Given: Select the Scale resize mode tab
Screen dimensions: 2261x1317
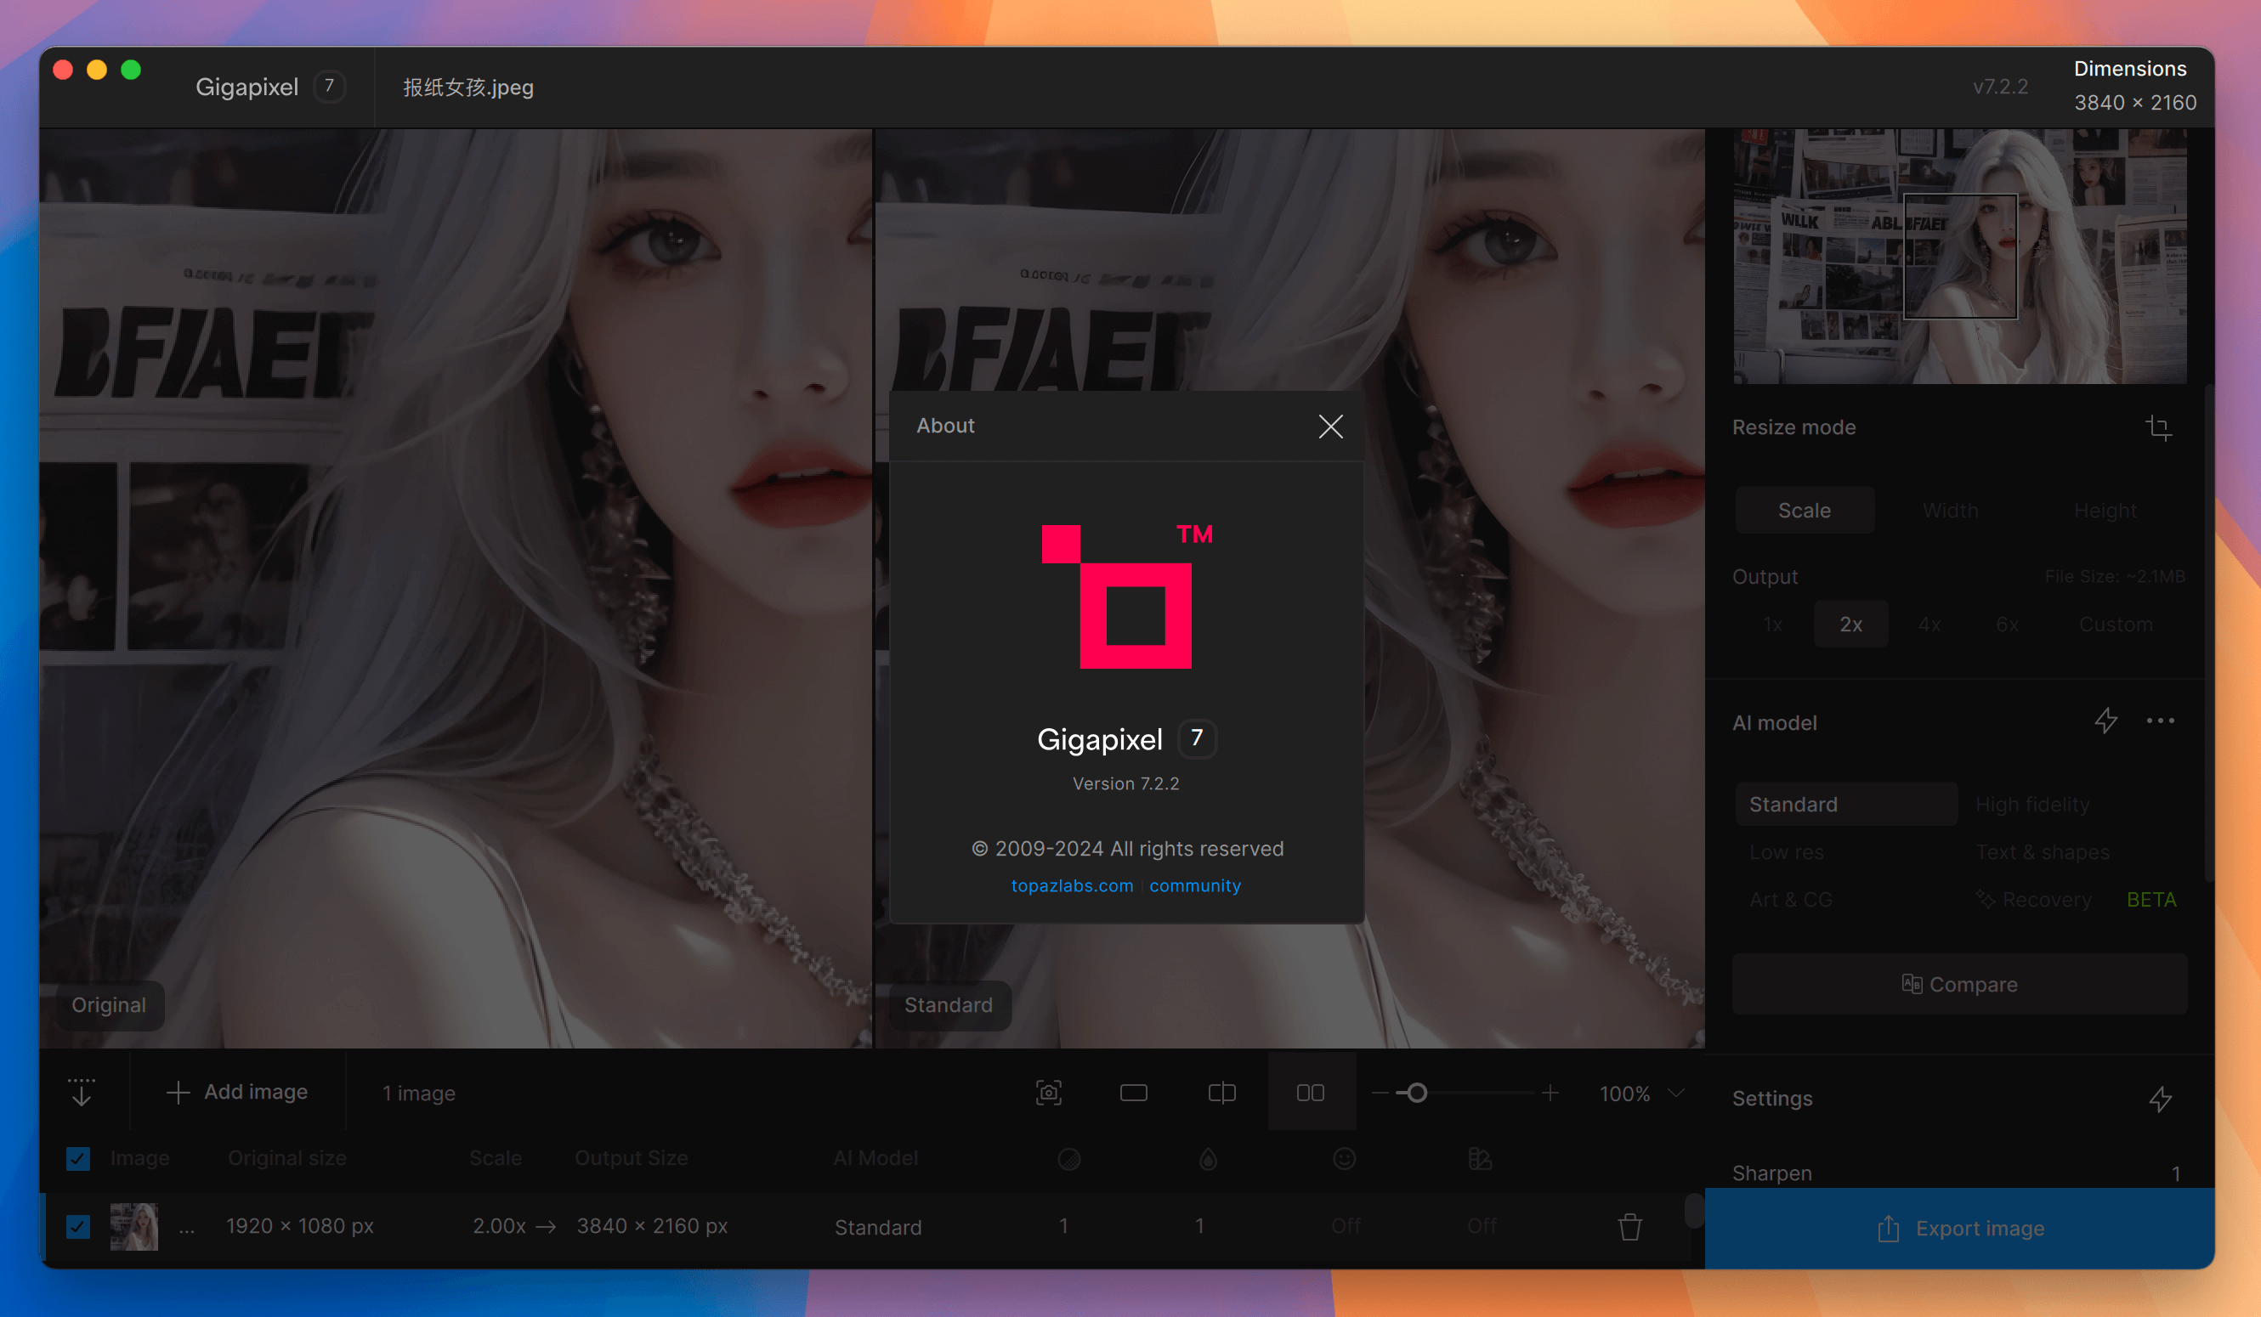Looking at the screenshot, I should [x=1805, y=511].
